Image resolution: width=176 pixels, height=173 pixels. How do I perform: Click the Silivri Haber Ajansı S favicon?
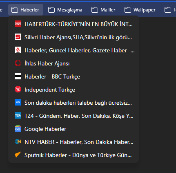(18, 37)
